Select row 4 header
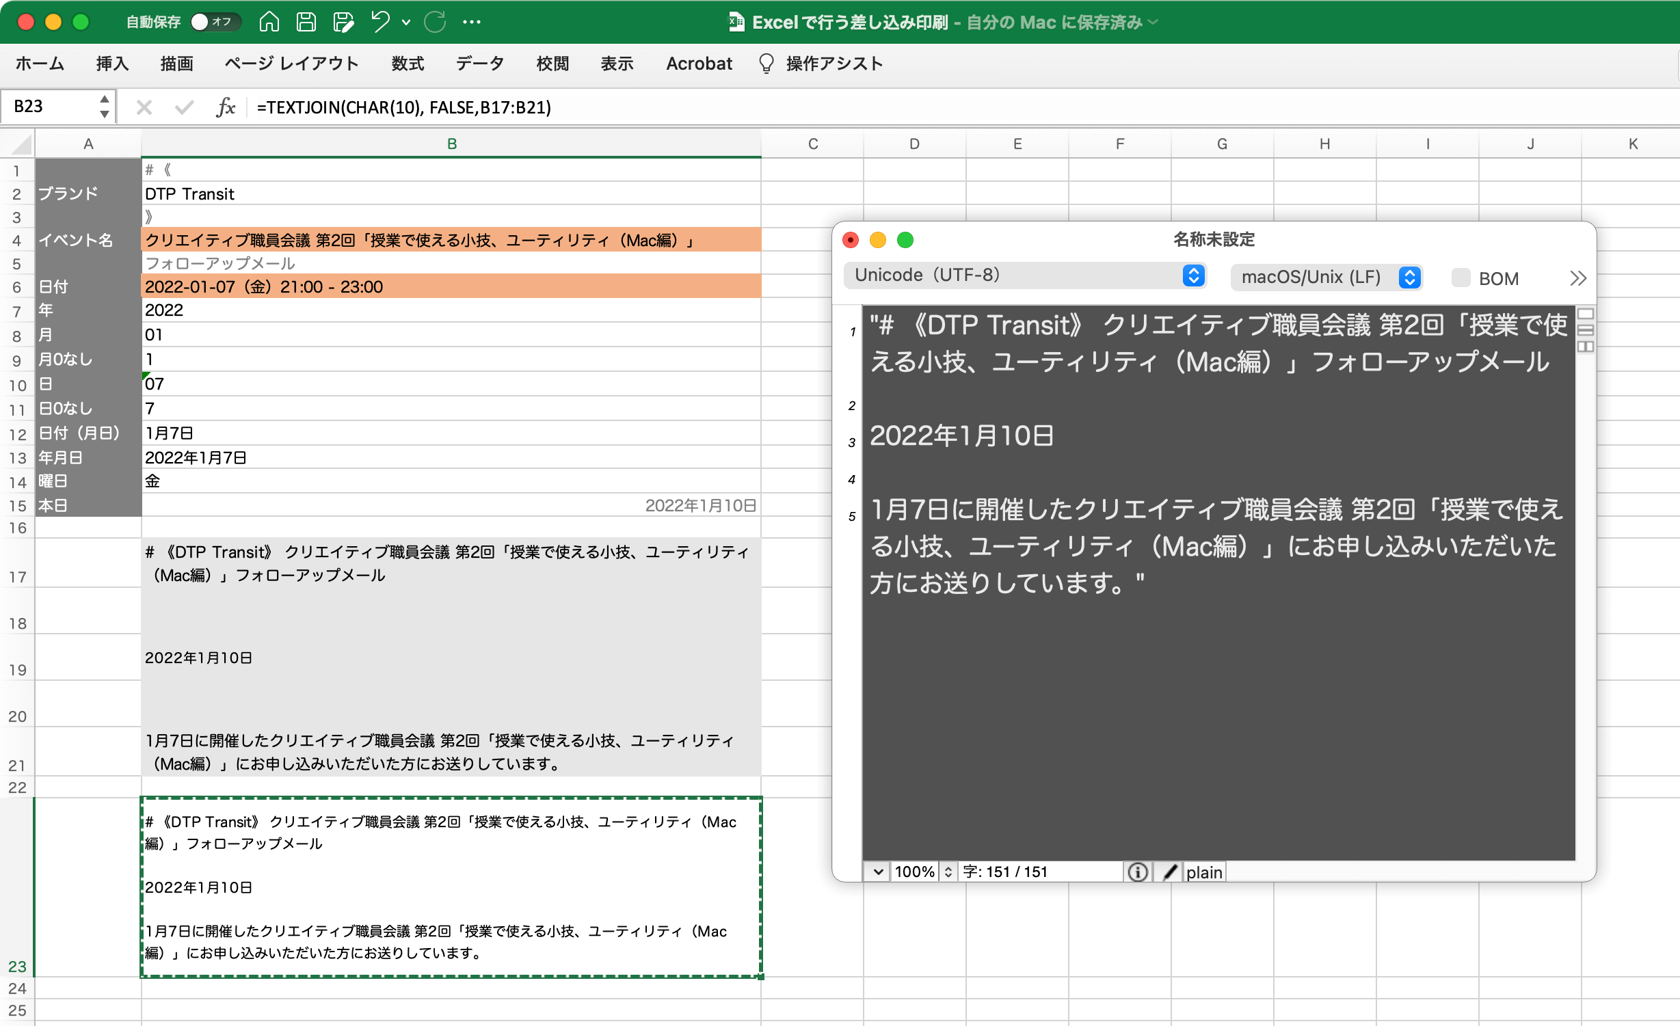The height and width of the screenshot is (1026, 1680). 17,241
